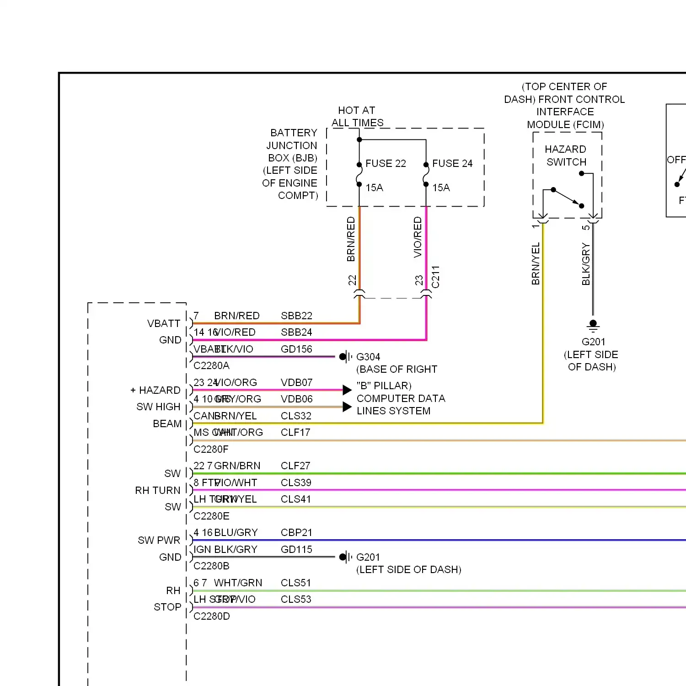Image resolution: width=686 pixels, height=686 pixels.
Task: Click the "GRN/BRN" wire color label
Action: [x=237, y=466]
